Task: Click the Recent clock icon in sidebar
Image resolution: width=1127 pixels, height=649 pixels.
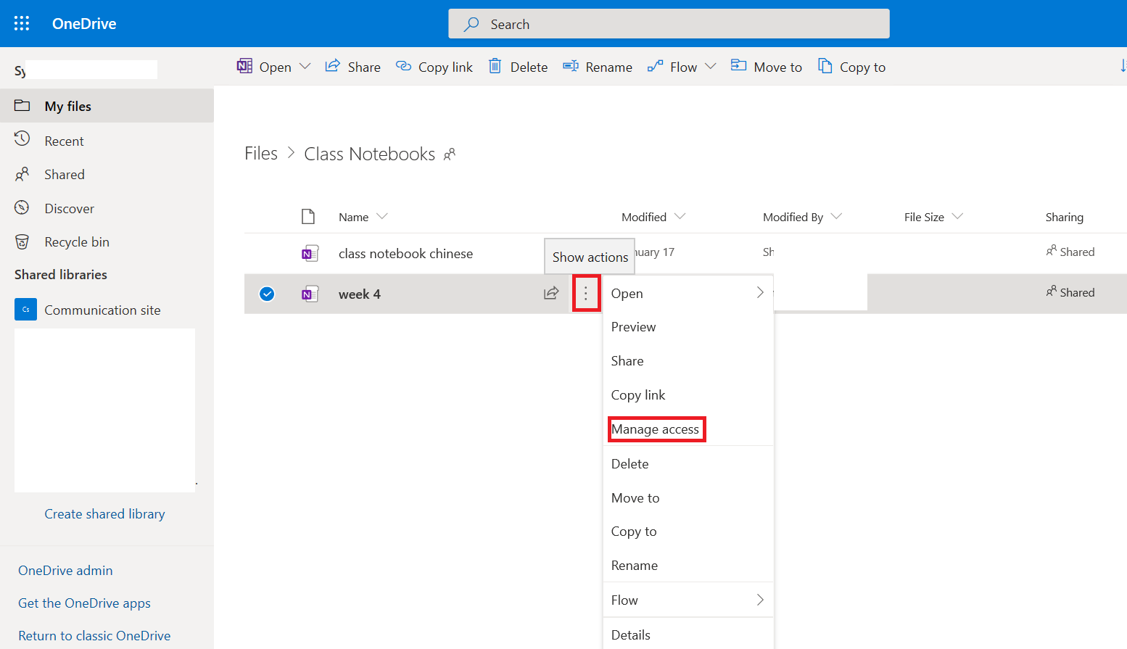Action: [22, 139]
